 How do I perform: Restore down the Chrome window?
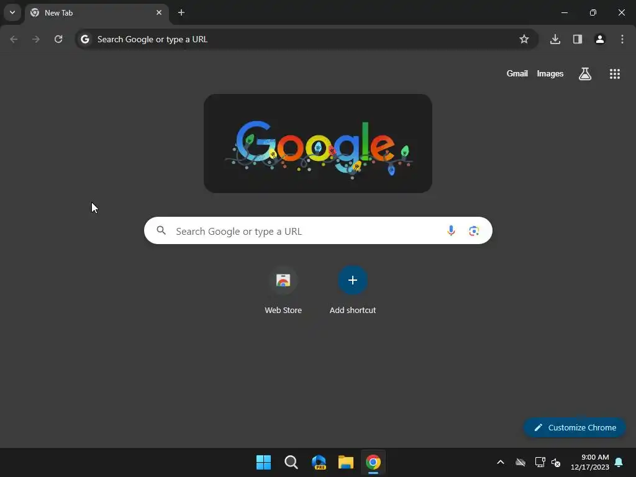point(593,12)
